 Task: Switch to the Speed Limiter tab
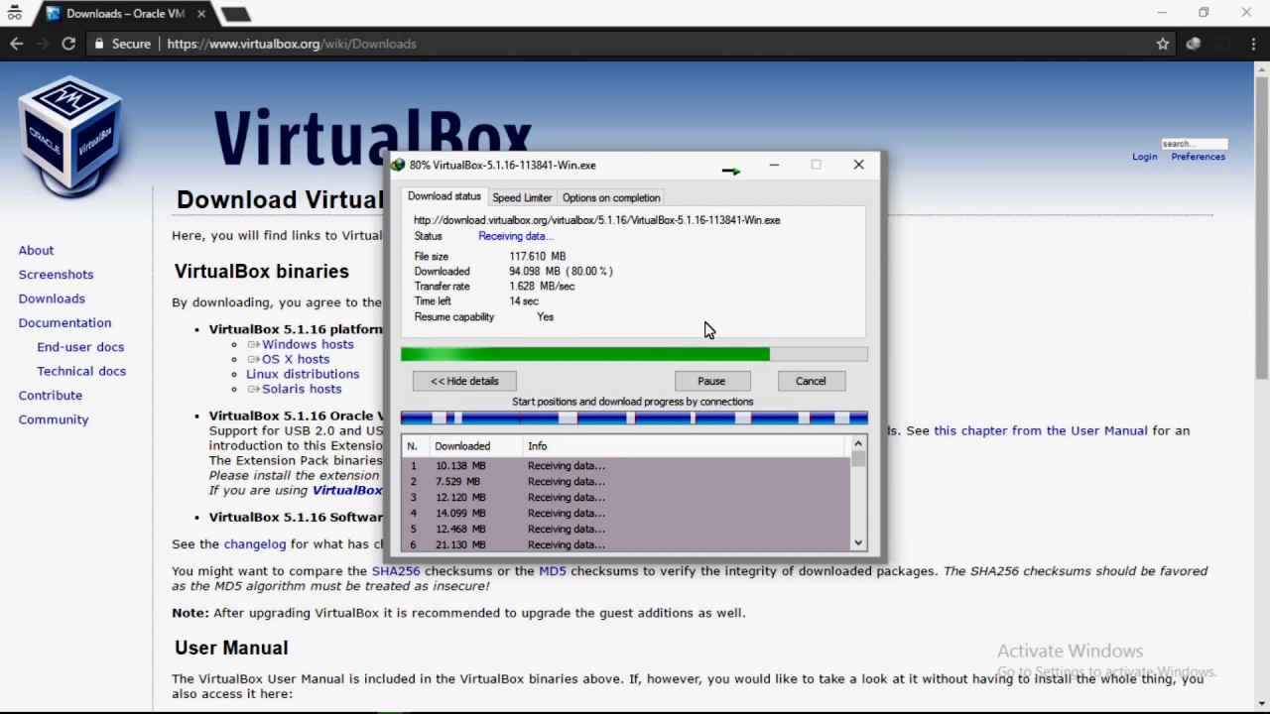point(522,197)
